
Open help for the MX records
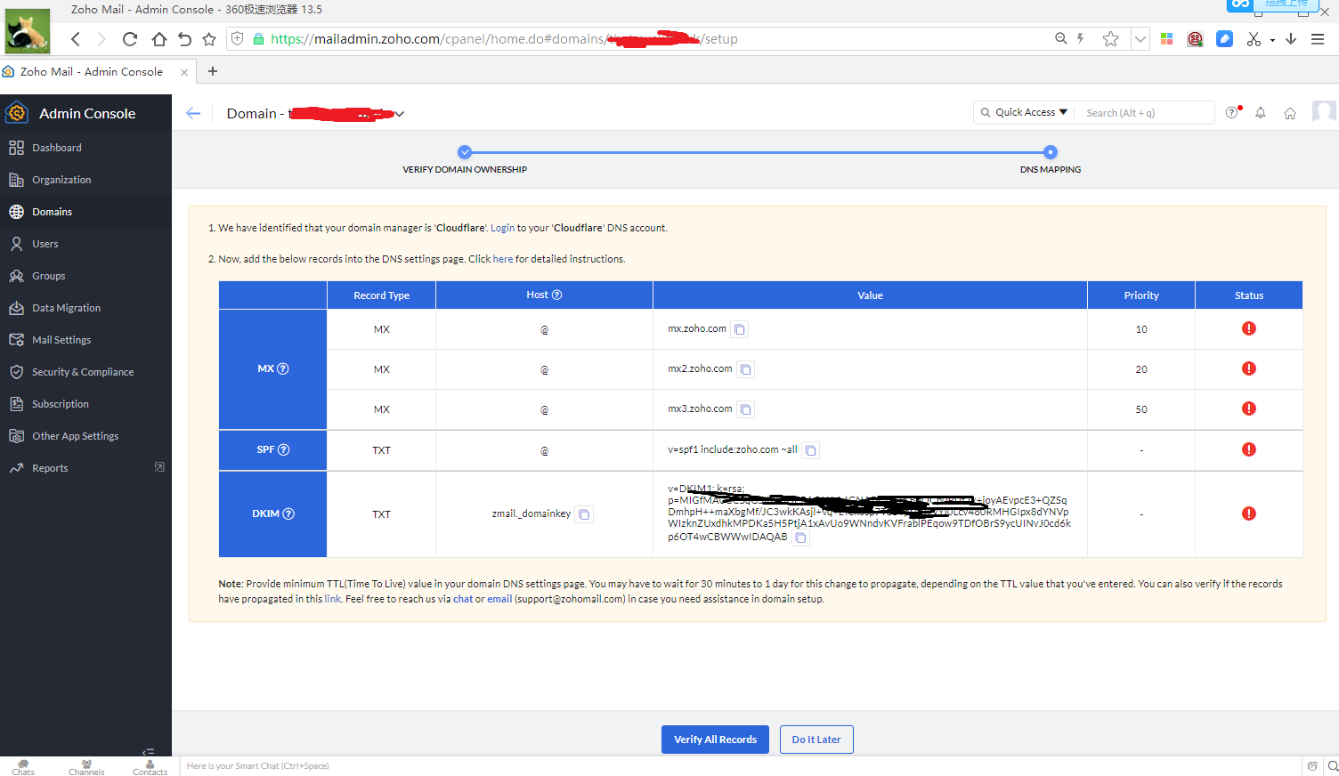coord(283,368)
